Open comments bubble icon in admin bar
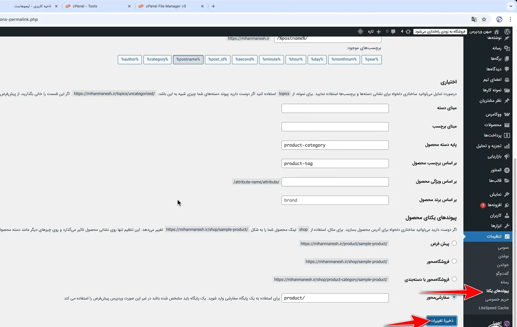Viewport: 517px width, 327px height. tap(393, 32)
